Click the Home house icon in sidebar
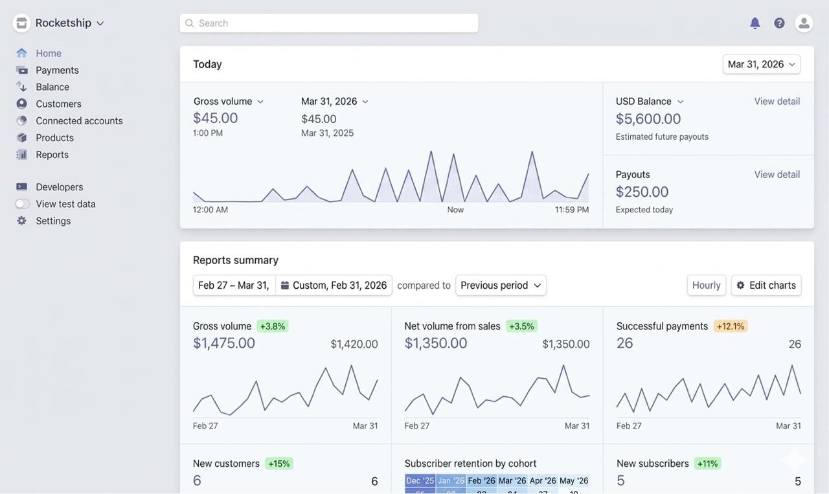829x494 pixels. click(x=22, y=53)
